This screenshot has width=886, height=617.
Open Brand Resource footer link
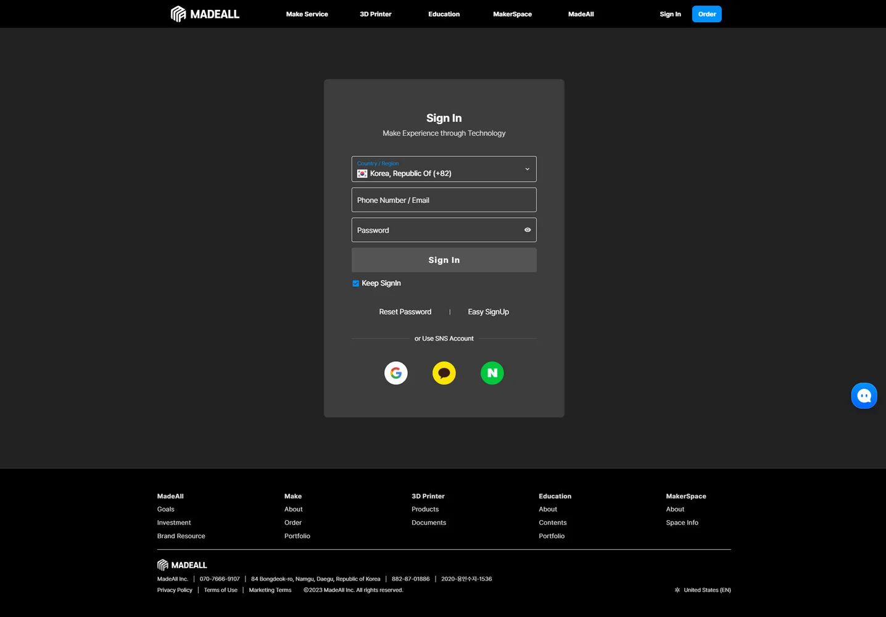click(181, 536)
